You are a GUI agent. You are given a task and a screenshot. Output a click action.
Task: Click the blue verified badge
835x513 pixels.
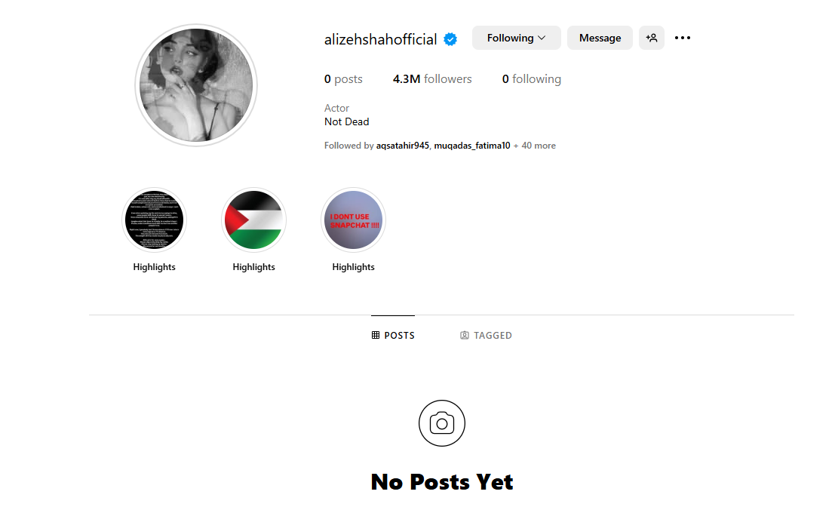point(450,39)
